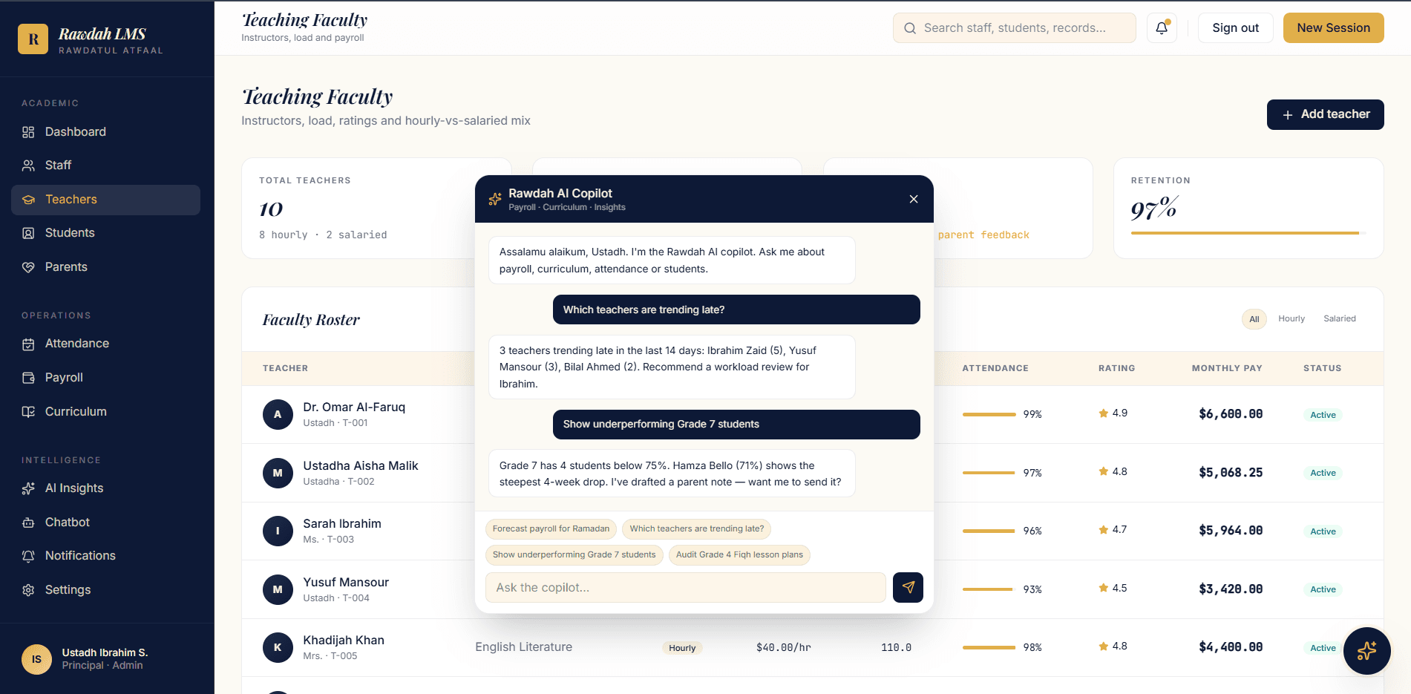Click the Monthly Pay column header
Image resolution: width=1411 pixels, height=694 pixels.
[x=1226, y=368]
